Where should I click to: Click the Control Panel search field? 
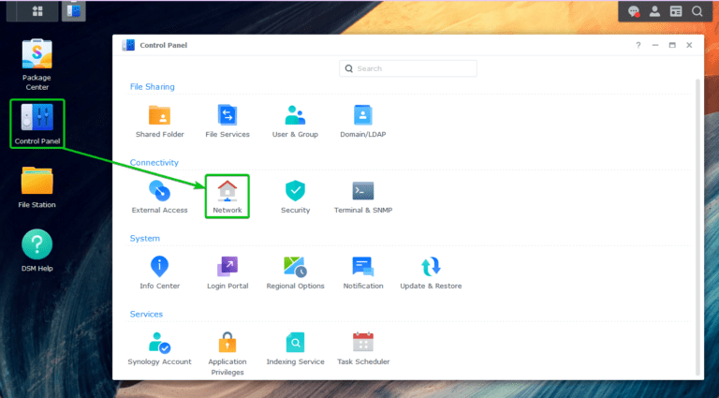point(407,68)
